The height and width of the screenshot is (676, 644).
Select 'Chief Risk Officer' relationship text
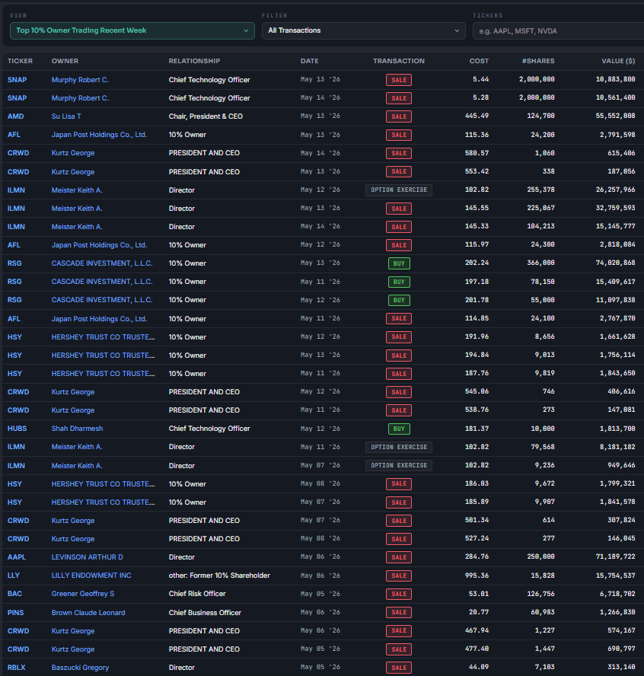(197, 594)
